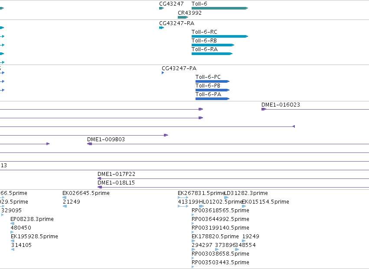
Task: Click the arrow glyph under 348554
Action: [237, 250]
